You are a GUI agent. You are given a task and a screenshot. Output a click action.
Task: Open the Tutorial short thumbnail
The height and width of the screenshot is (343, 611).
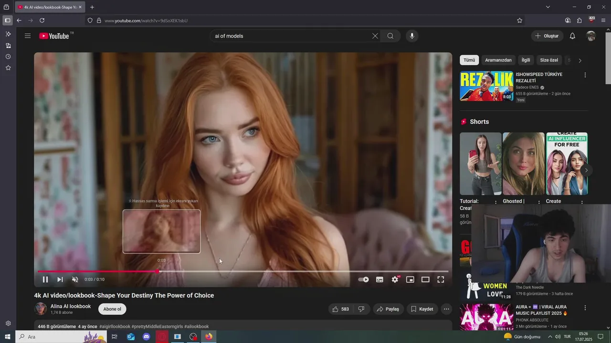click(x=481, y=163)
